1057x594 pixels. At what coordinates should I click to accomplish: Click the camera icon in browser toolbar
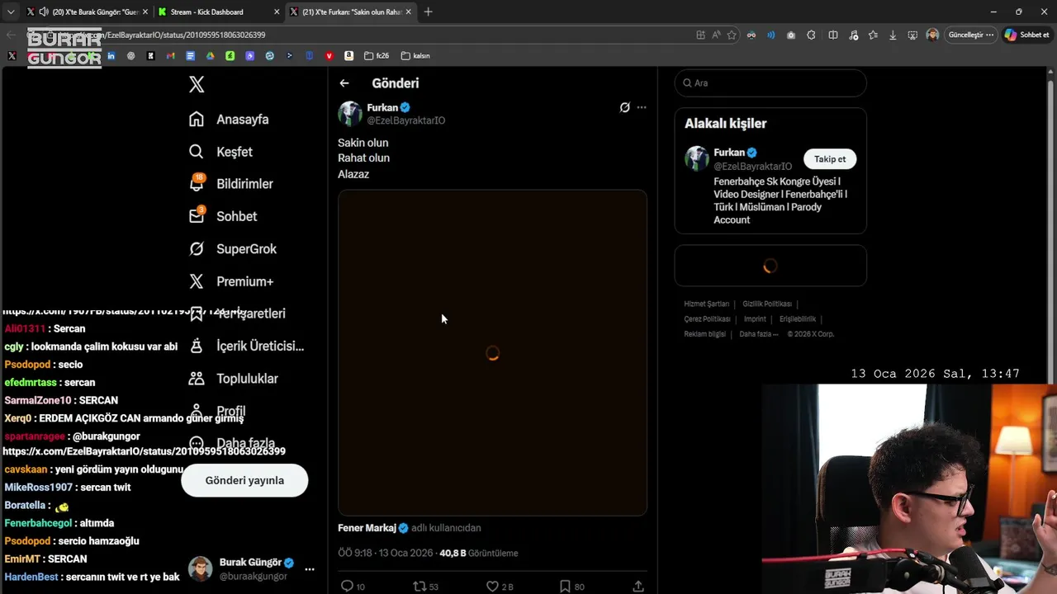pyautogui.click(x=791, y=35)
